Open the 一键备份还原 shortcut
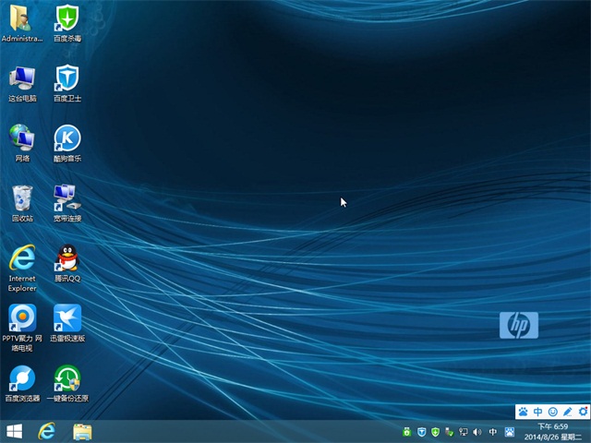 [67, 378]
